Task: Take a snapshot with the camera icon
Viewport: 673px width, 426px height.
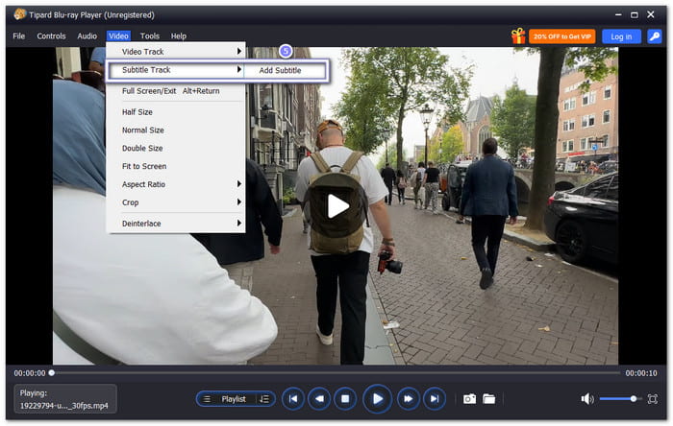Action: pyautogui.click(x=469, y=399)
